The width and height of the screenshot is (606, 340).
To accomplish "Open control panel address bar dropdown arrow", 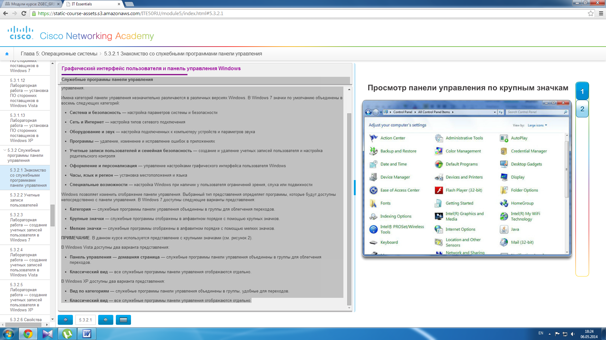I will pyautogui.click(x=495, y=112).
